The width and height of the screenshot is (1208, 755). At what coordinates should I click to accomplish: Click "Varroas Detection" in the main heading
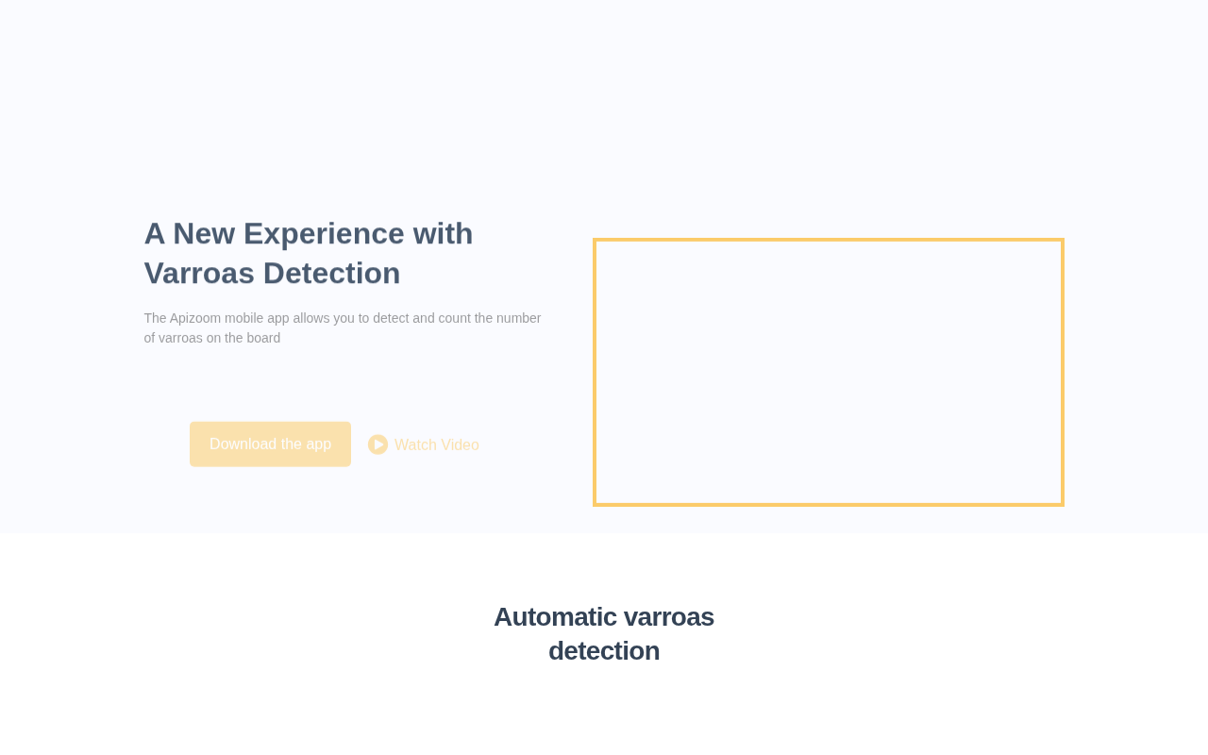[272, 273]
